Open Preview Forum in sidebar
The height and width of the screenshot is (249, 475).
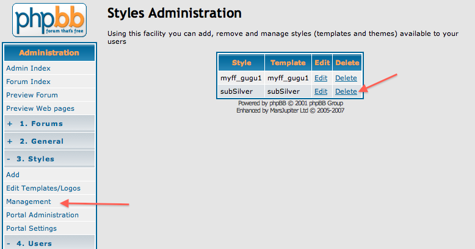tap(32, 95)
